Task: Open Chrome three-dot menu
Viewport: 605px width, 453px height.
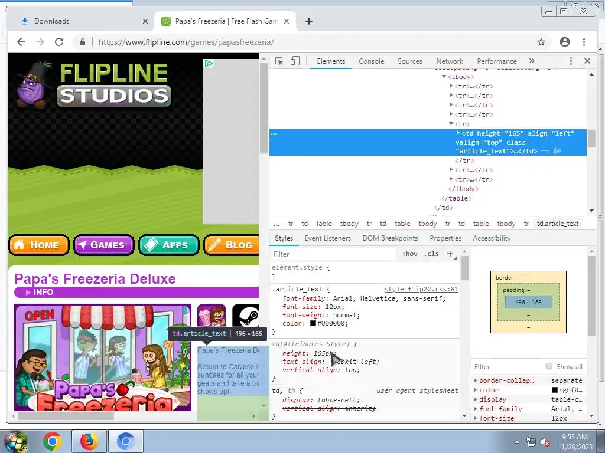Action: coord(584,42)
